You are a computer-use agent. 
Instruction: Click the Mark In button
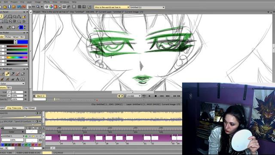(41, 96)
